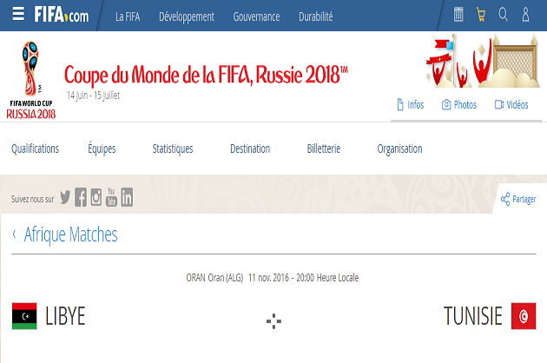Click '11 nov. 2016 - 20:00 Heure Locale'

(x=304, y=278)
